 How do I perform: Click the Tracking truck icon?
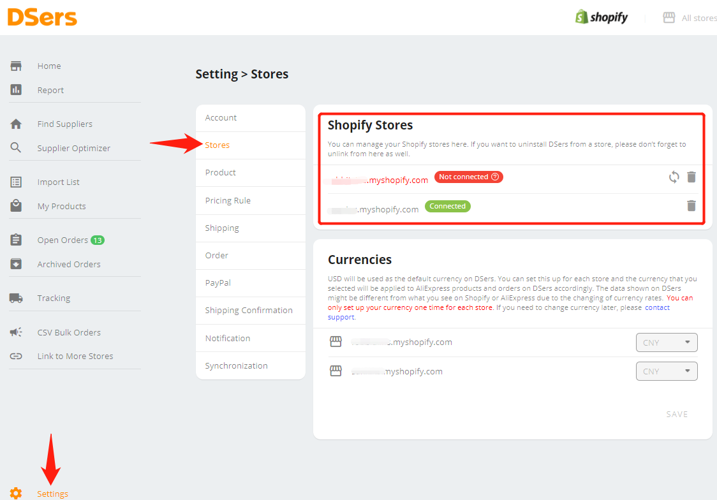point(16,298)
